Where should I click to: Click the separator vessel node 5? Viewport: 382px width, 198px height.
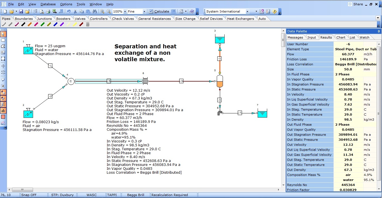tap(220, 81)
